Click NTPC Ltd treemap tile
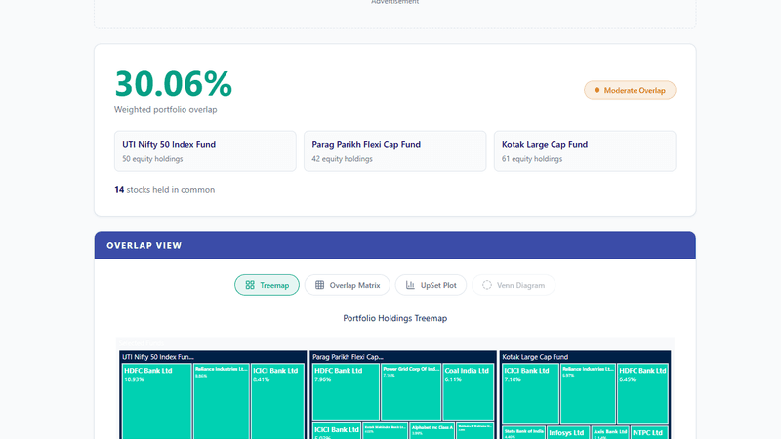Image resolution: width=781 pixels, height=439 pixels. 649,432
